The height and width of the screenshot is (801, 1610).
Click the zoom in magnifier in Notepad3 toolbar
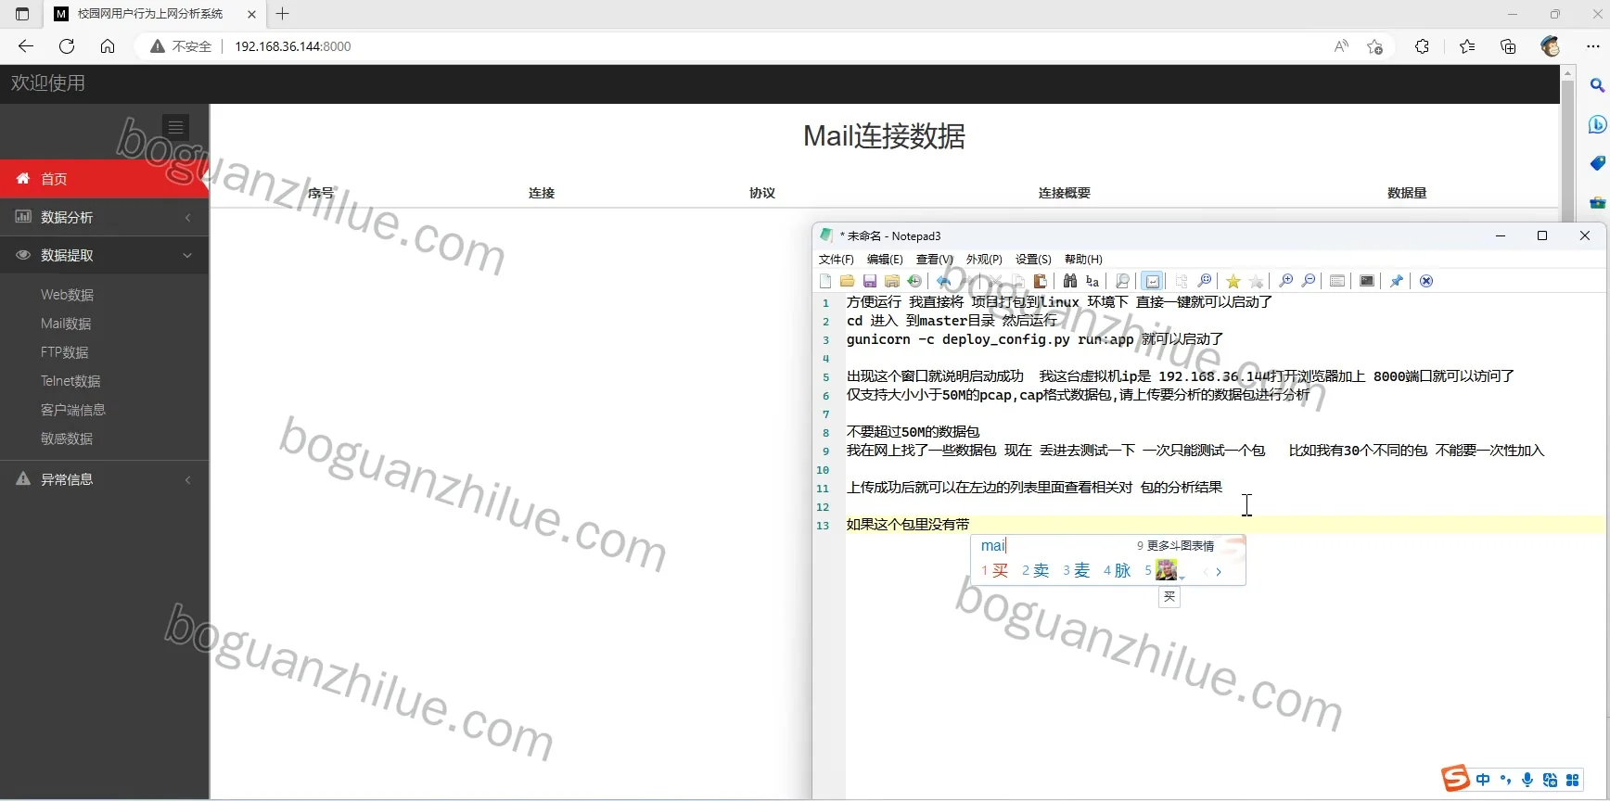tap(1285, 281)
